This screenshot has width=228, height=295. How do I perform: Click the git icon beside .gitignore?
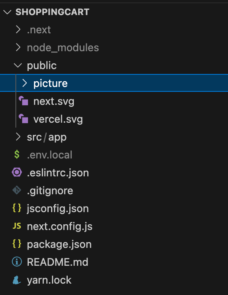[17, 190]
